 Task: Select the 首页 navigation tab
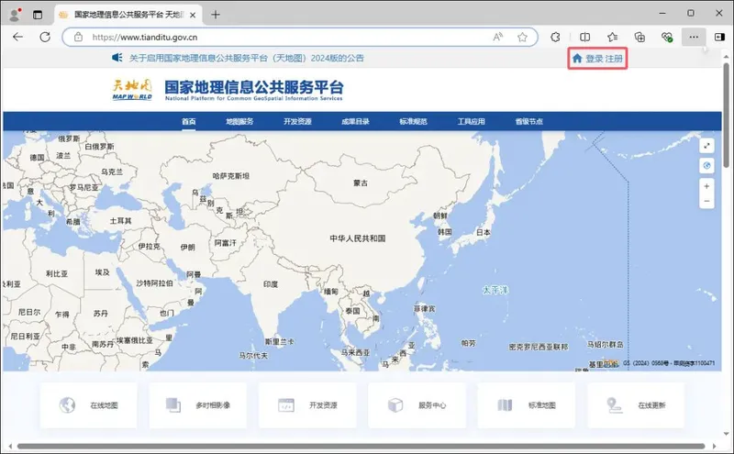189,121
